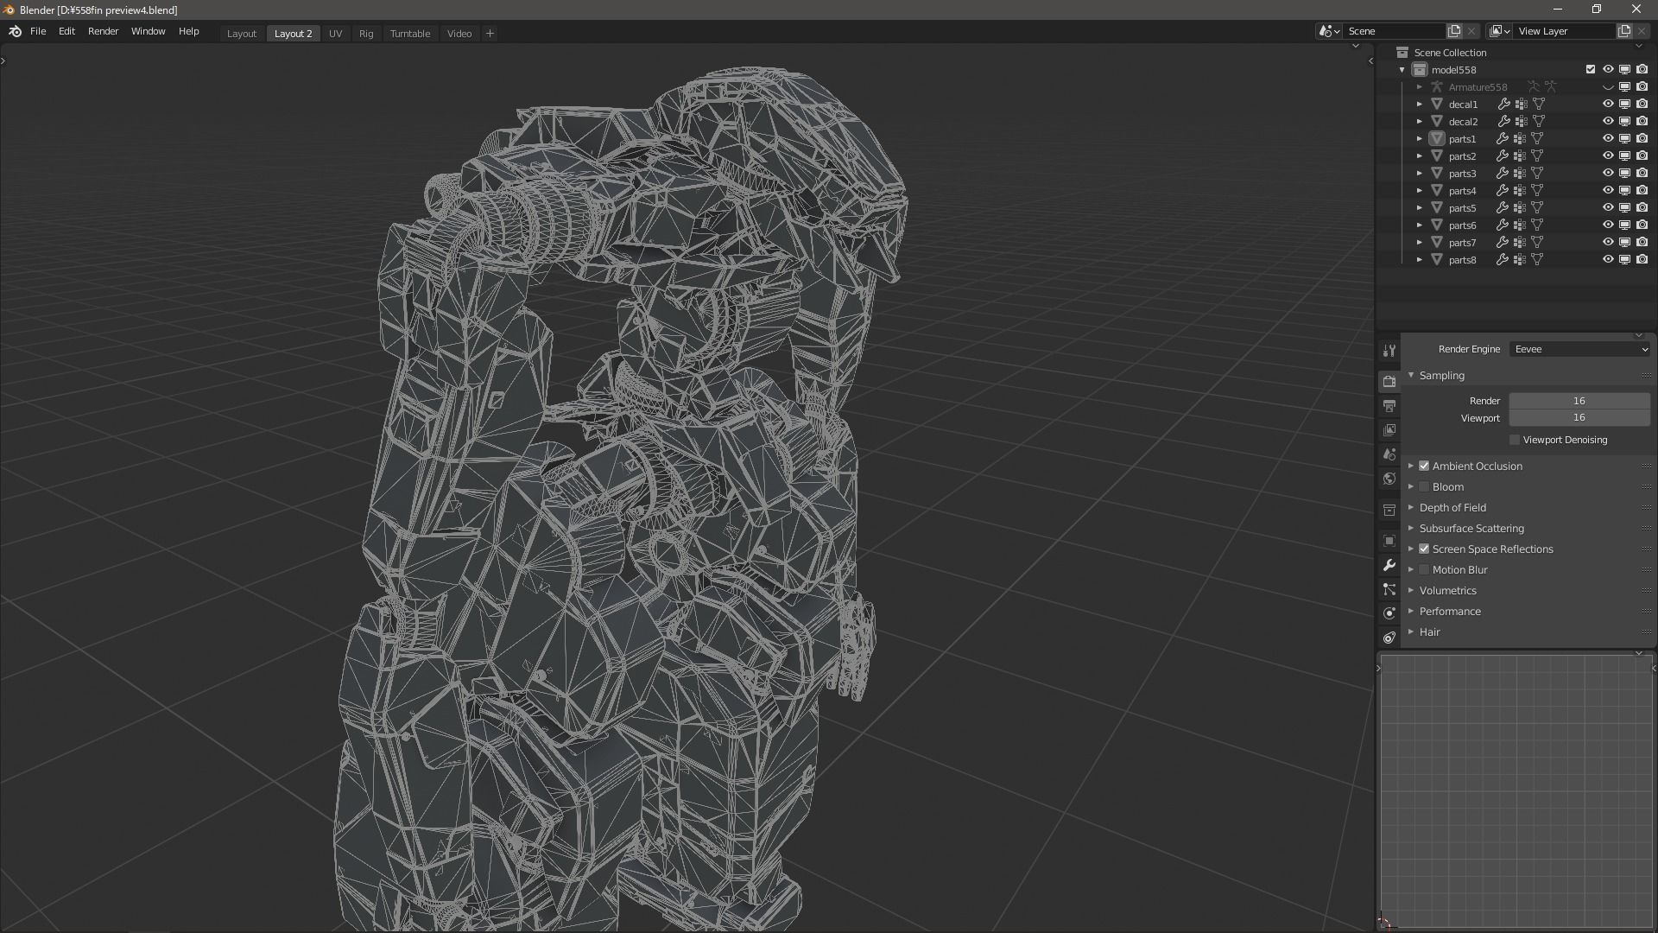Click the new view layer copy icon
This screenshot has width=1658, height=933.
pos(1624,31)
